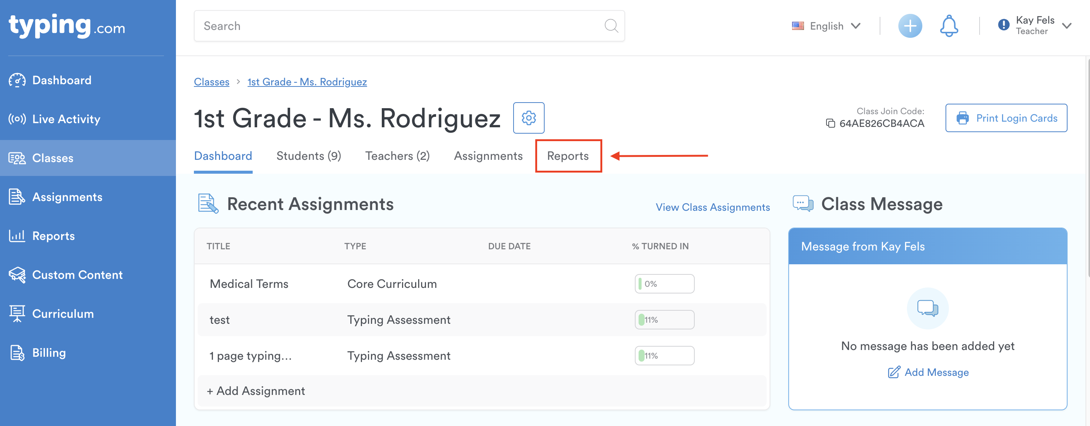Switch to the Reports tab

pos(568,156)
